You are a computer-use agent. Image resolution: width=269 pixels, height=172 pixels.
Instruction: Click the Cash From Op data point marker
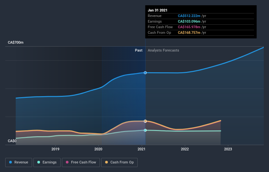point(145,121)
